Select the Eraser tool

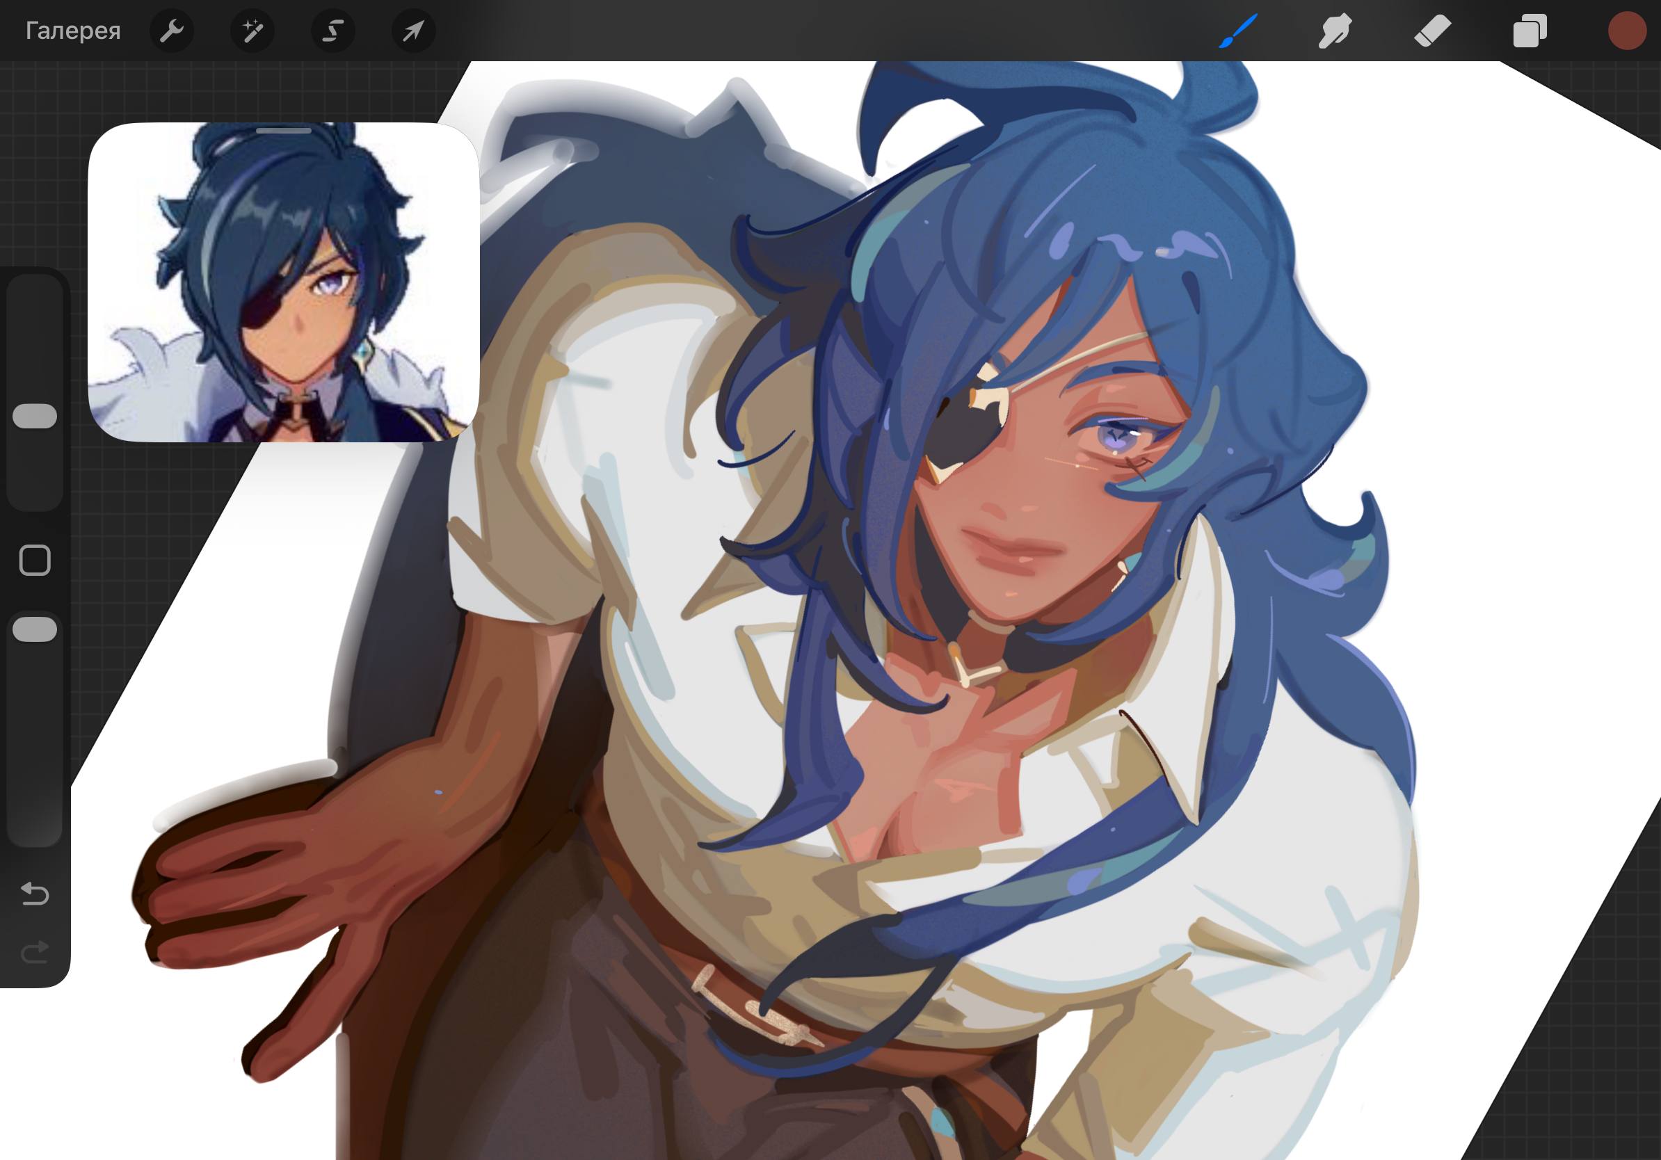click(1432, 31)
